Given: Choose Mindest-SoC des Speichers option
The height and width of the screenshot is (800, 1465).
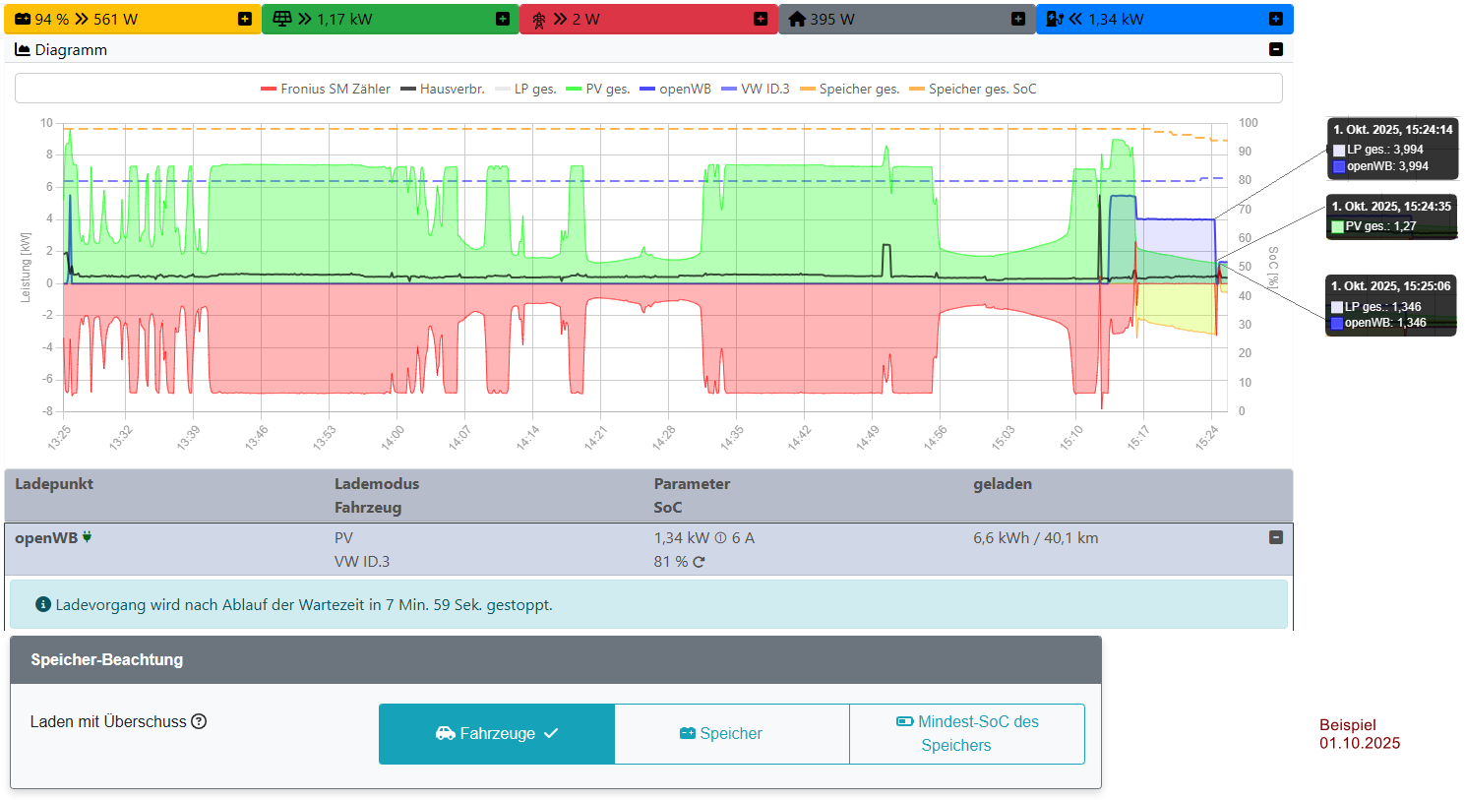Looking at the screenshot, I should coord(966,733).
